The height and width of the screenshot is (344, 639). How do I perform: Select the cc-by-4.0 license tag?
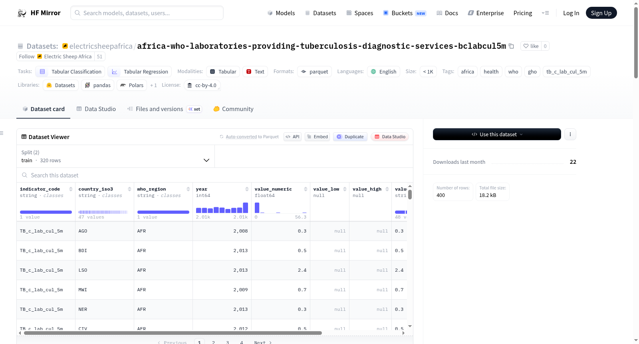(x=202, y=85)
